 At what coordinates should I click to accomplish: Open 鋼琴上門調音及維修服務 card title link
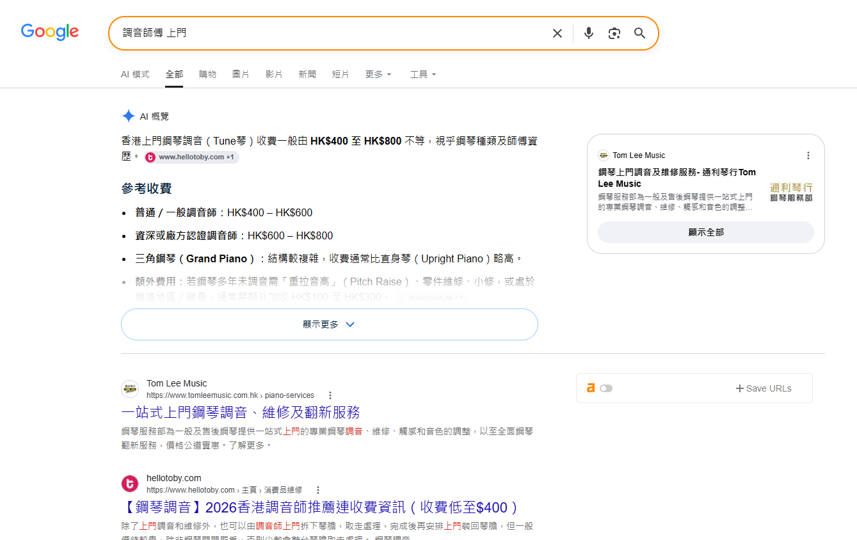coord(677,178)
